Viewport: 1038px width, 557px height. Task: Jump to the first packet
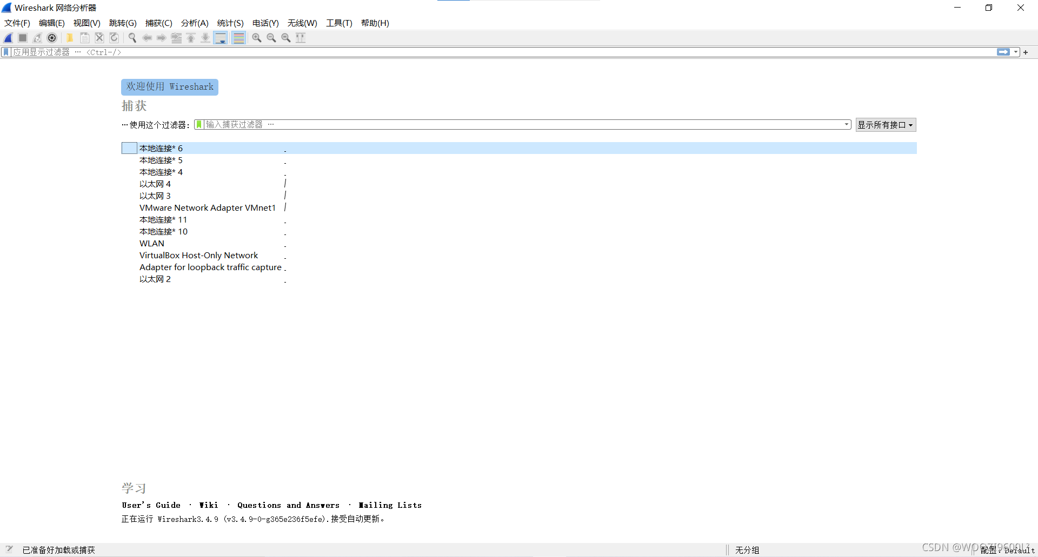tap(191, 38)
